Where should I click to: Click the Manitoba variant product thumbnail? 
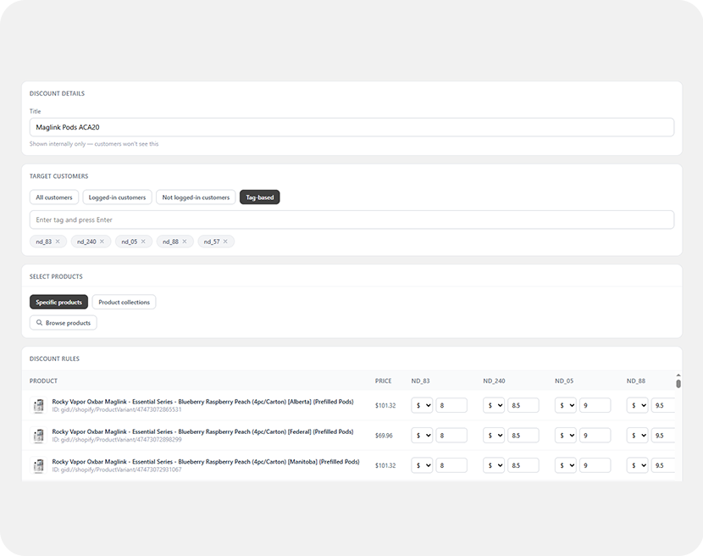point(39,465)
